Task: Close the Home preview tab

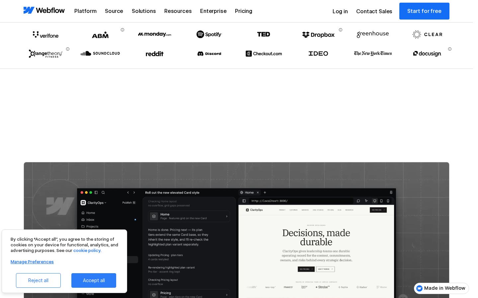Action: 258,192
